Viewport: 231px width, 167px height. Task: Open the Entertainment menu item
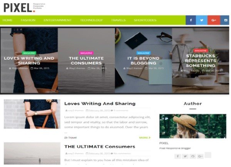(57, 20)
